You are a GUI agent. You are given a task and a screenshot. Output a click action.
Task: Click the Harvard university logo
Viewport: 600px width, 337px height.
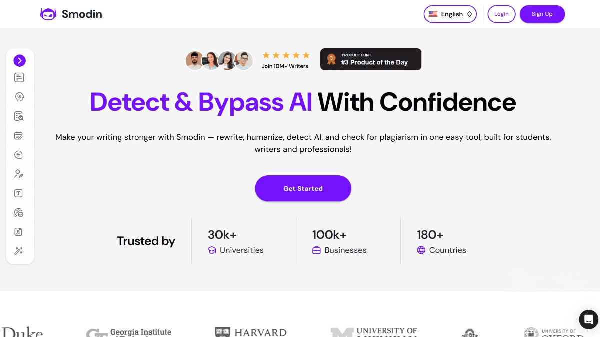pos(250,332)
